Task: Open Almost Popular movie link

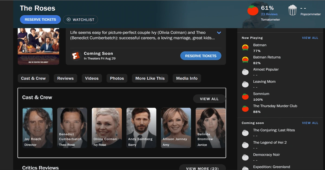Action: point(266,69)
